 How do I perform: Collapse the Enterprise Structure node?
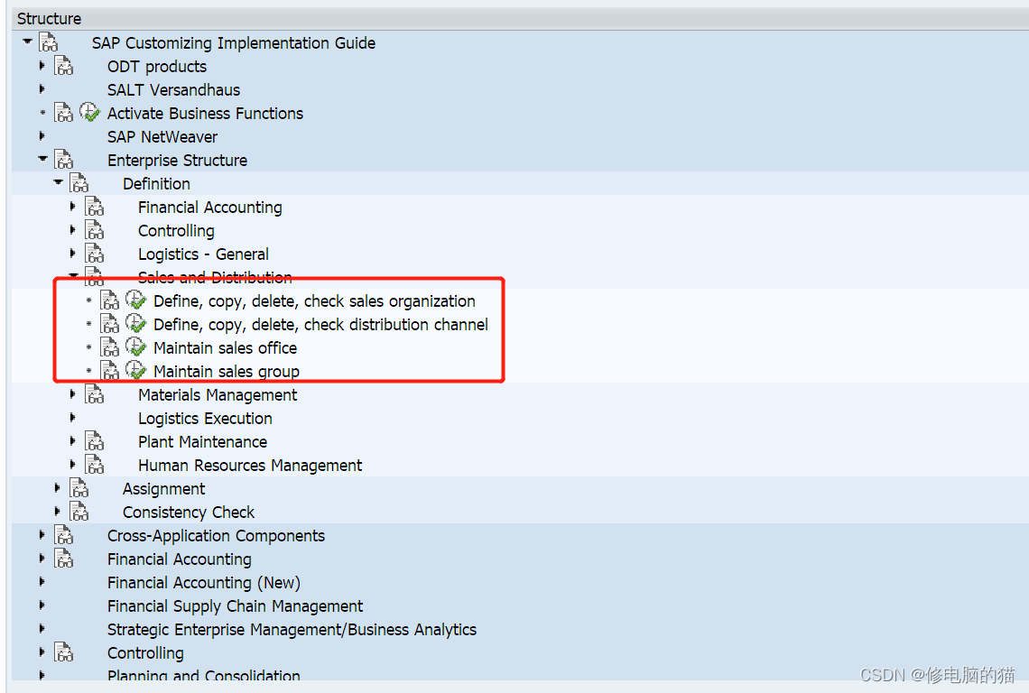tap(42, 160)
